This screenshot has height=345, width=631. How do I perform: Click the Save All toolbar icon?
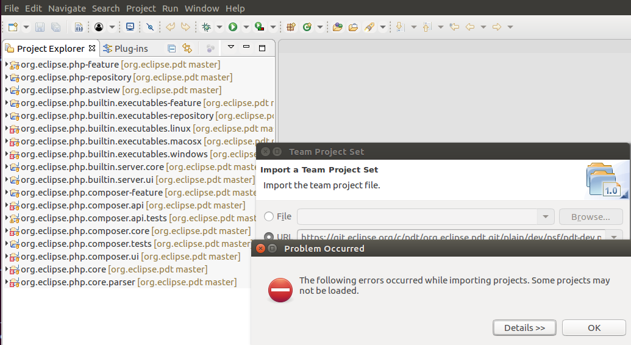coord(55,27)
